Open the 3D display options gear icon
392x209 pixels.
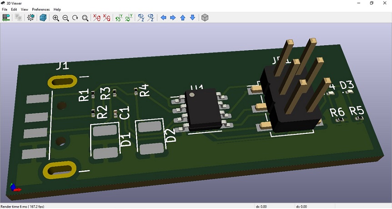tap(31, 17)
